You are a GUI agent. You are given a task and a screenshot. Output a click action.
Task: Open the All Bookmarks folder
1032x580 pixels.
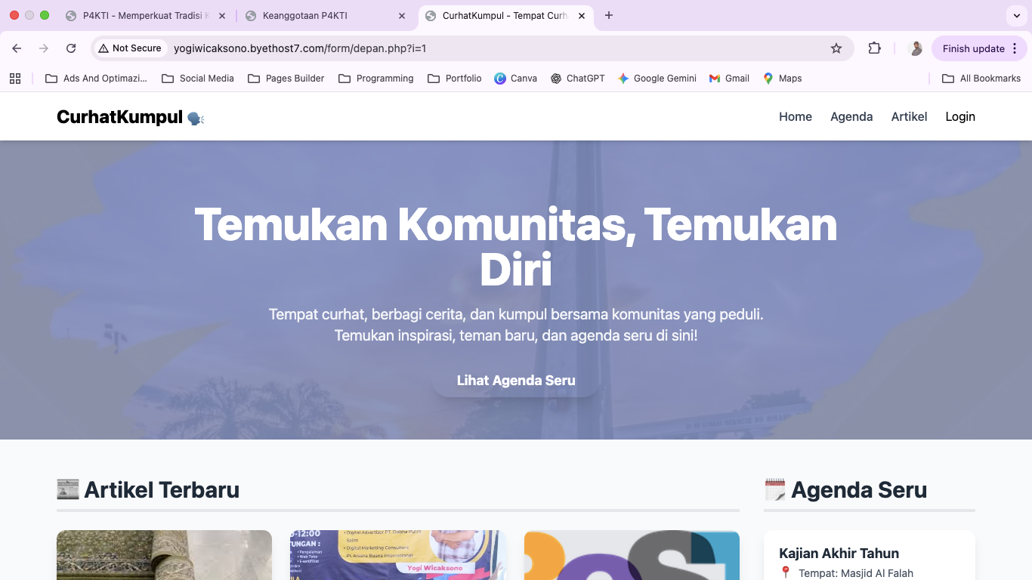click(x=981, y=79)
